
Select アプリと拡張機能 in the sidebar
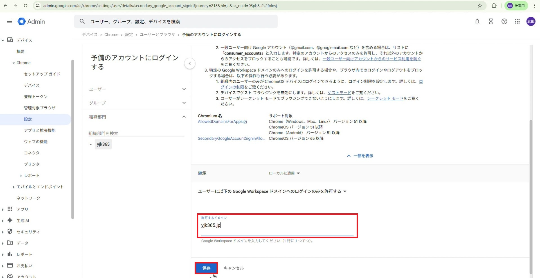(x=40, y=130)
